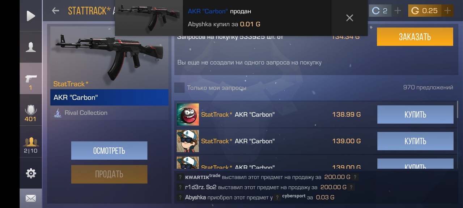
Task: Click the greyed ПРОДАТЬ button
Action: point(109,174)
